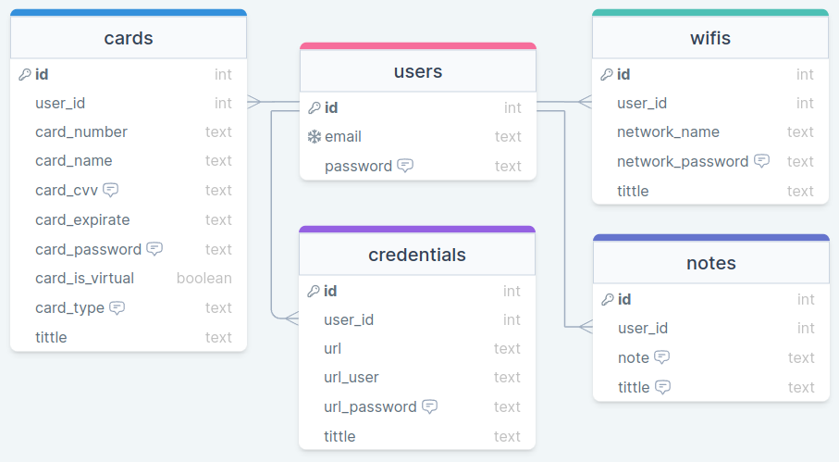Click the primary key icon in cards table

[25, 74]
